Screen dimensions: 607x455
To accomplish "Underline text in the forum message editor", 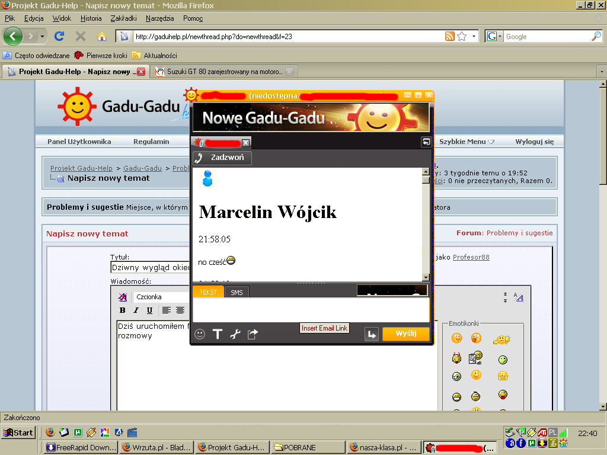I will click(x=149, y=310).
